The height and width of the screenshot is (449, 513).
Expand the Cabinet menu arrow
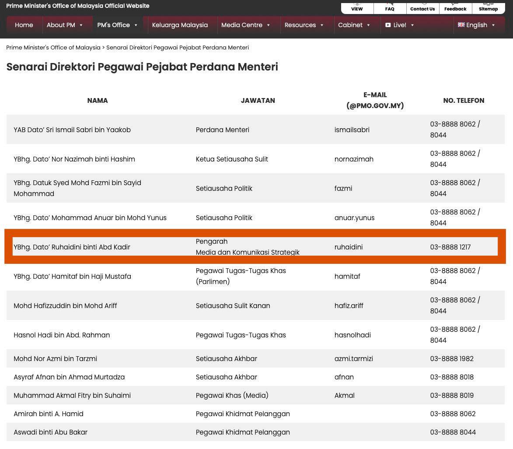(x=368, y=25)
